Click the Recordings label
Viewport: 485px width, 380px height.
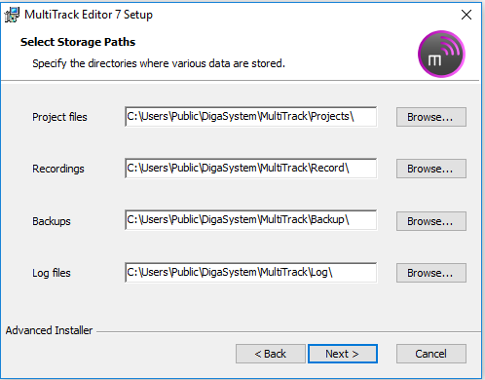coord(58,169)
